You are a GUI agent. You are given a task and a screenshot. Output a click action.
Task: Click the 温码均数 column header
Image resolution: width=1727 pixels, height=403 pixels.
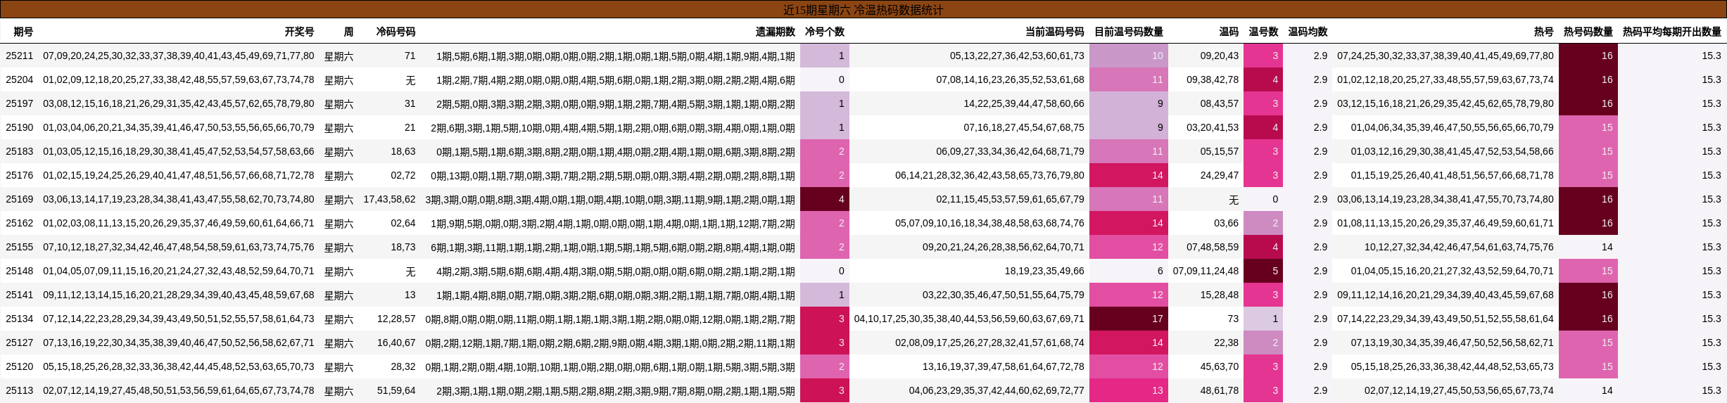(x=1308, y=32)
